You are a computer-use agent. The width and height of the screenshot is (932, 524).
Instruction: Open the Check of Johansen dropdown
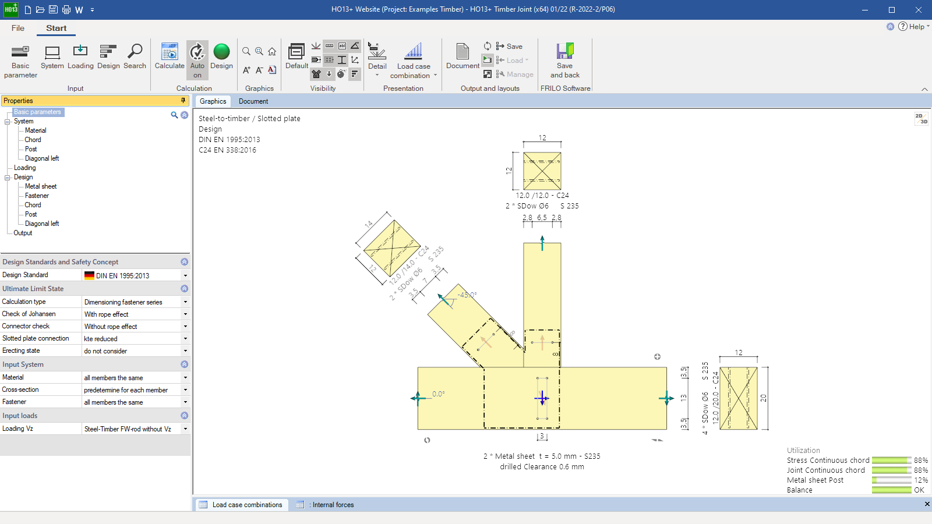[x=185, y=314]
